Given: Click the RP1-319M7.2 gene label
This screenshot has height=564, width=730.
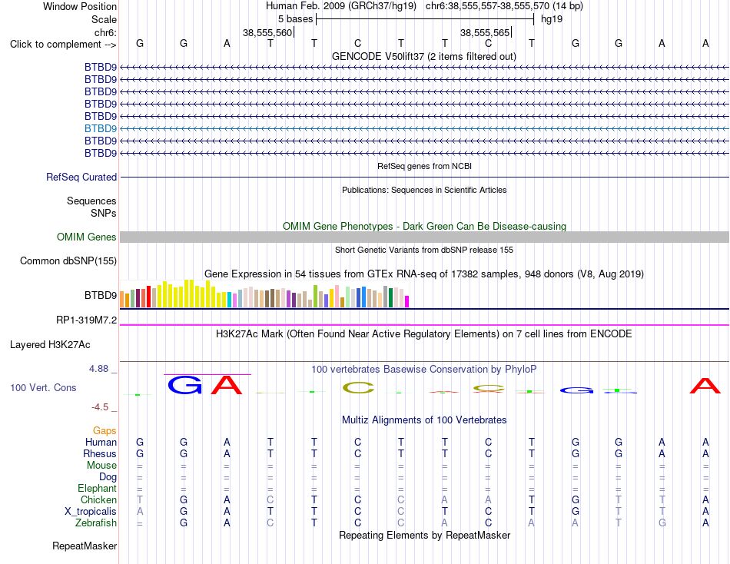Looking at the screenshot, I should 87,320.
